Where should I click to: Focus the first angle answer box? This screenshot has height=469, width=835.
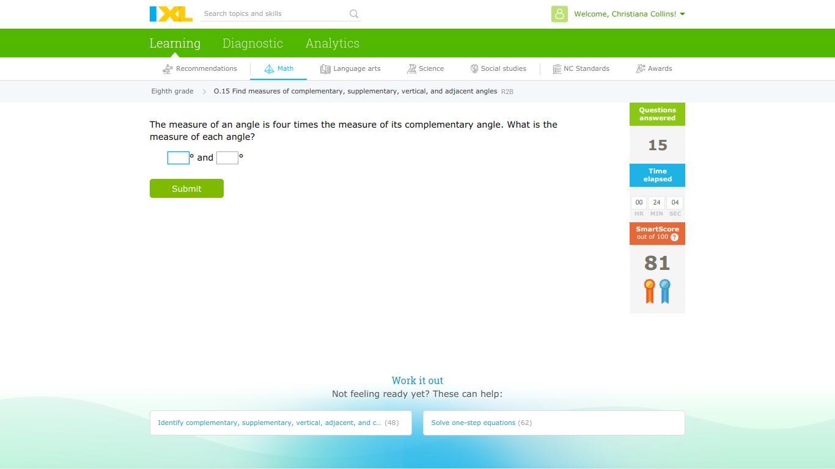click(x=178, y=158)
